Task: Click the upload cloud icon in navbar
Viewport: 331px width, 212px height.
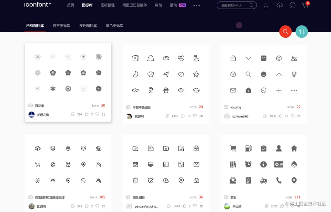Action: [279, 5]
